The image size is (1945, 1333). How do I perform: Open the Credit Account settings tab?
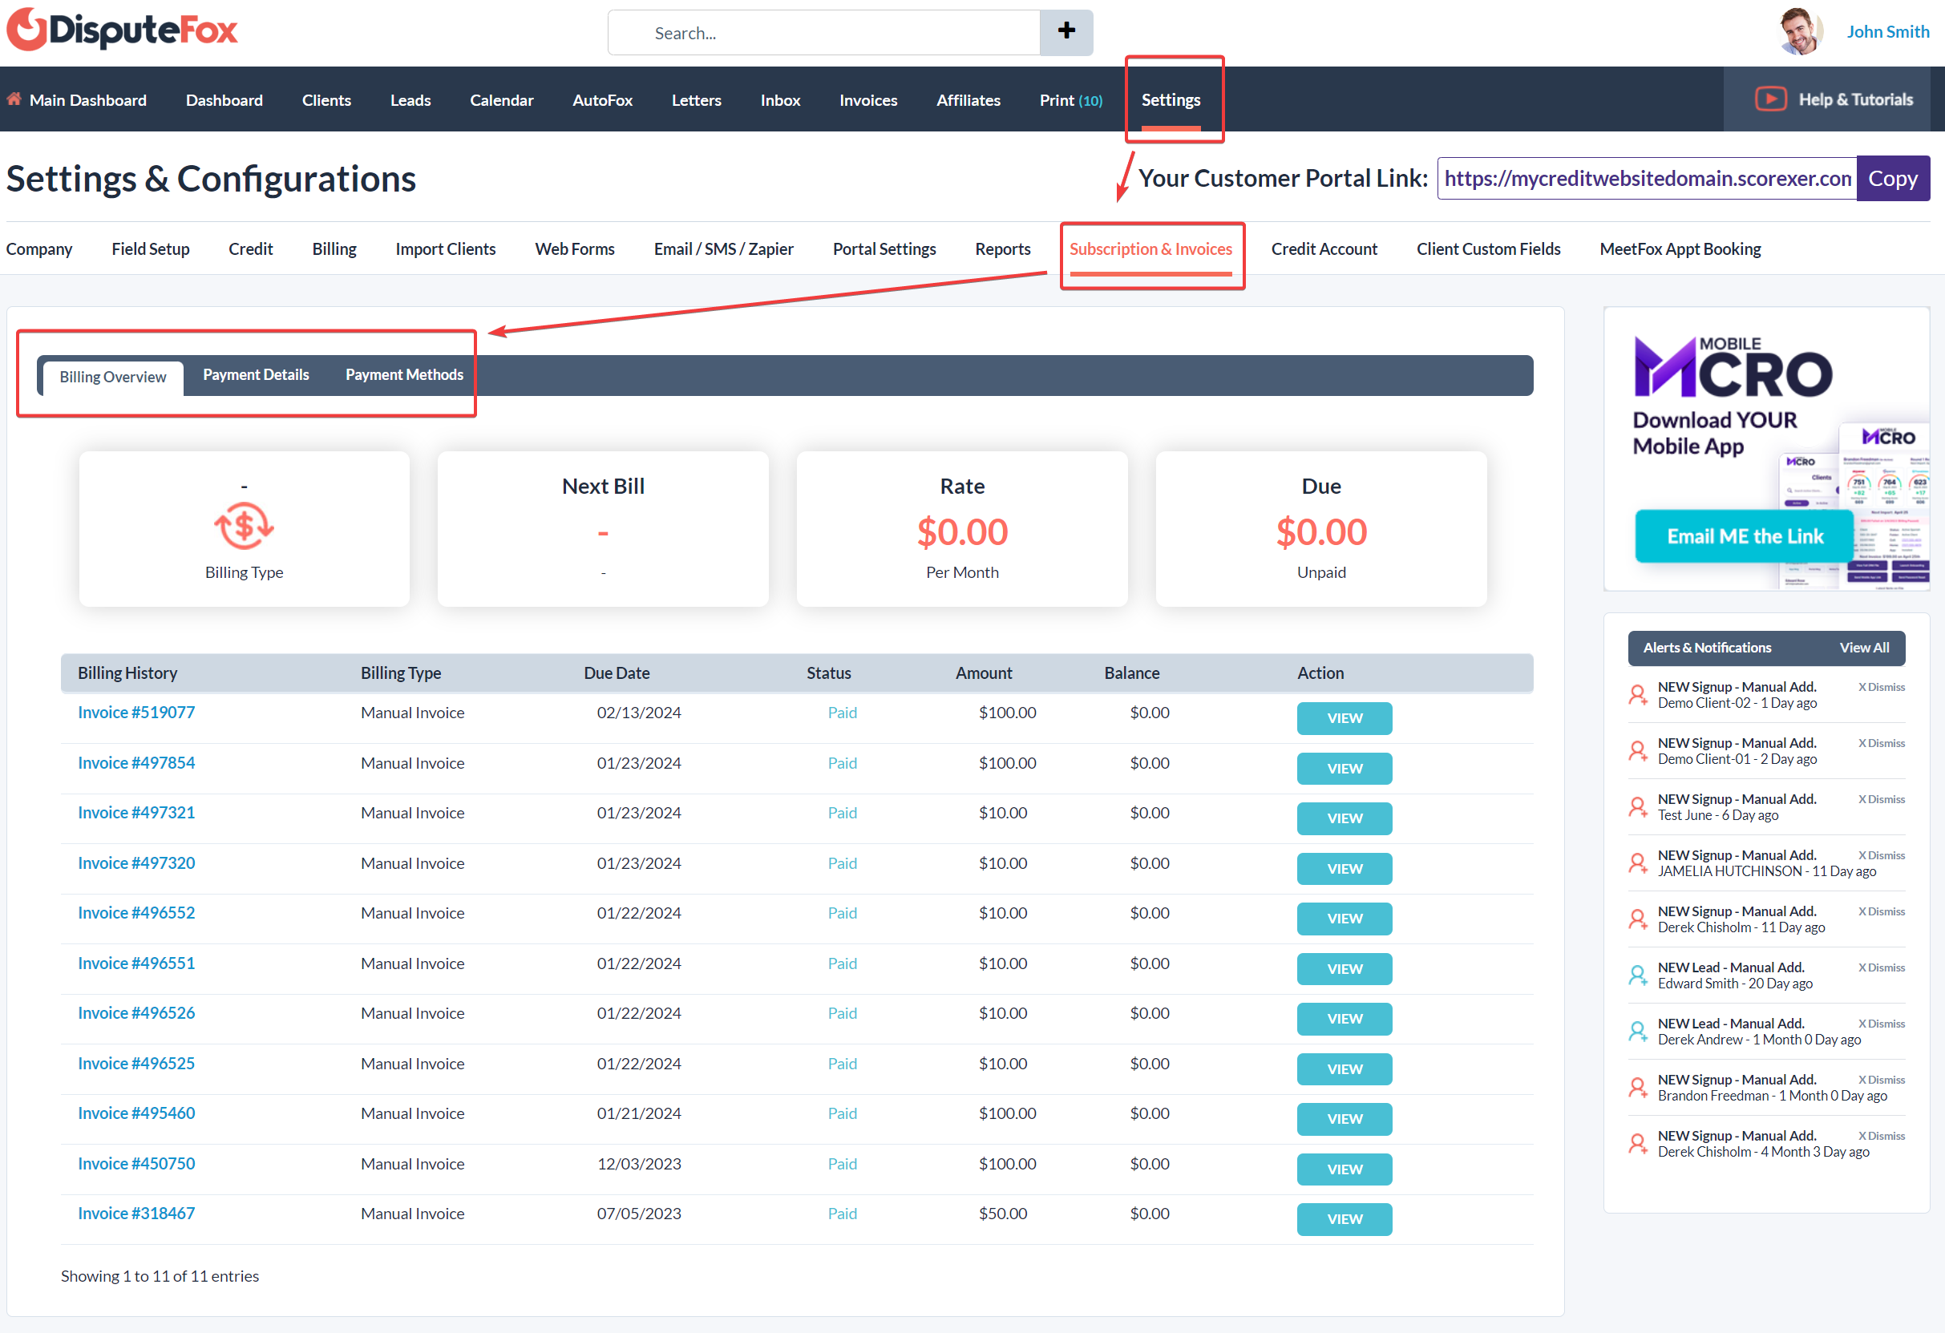[x=1323, y=248]
